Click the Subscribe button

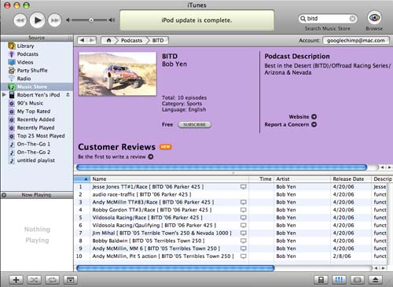194,124
